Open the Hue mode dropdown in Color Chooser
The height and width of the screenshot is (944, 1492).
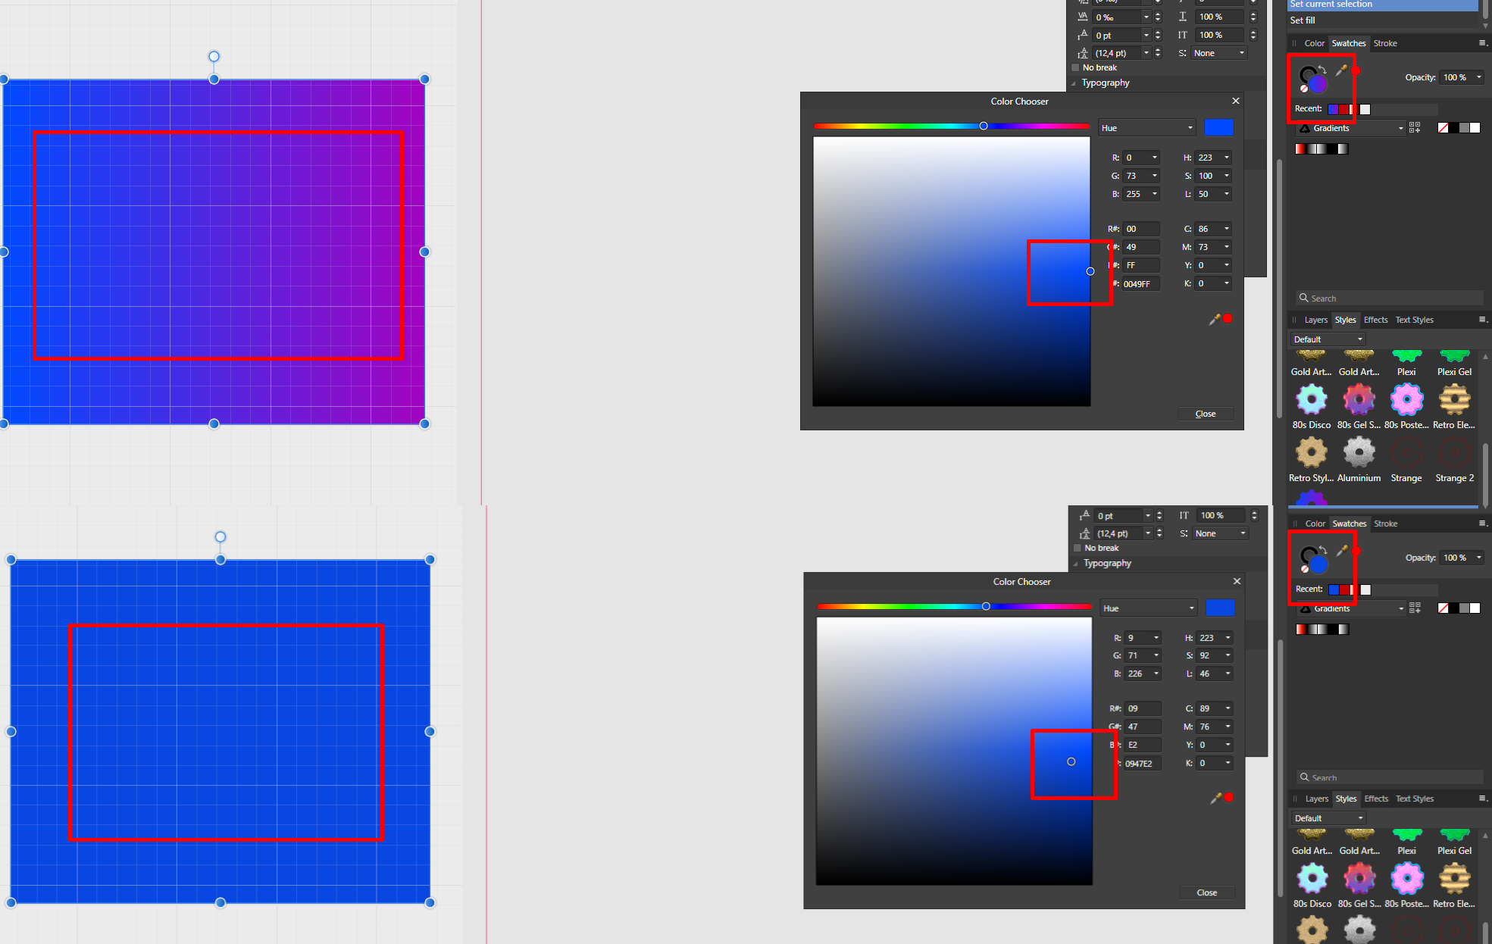pyautogui.click(x=1146, y=127)
